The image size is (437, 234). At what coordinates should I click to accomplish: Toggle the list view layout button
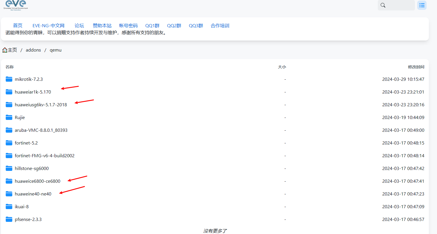click(x=422, y=5)
